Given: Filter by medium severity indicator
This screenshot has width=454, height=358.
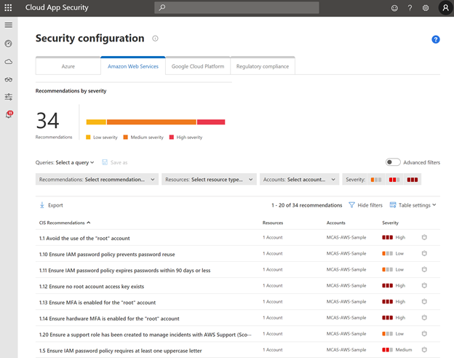Looking at the screenshot, I should click(x=394, y=180).
